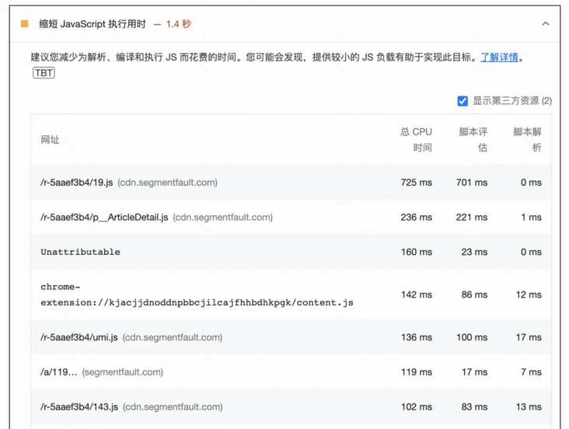569x429 pixels.
Task: Open the /r-5aaef3b4/143.js URL
Action: click(79, 407)
